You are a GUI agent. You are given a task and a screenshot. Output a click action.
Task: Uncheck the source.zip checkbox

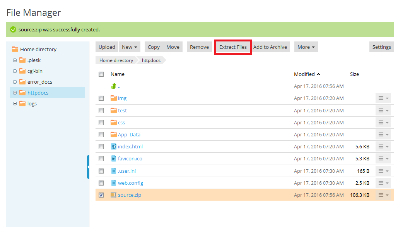(x=101, y=195)
